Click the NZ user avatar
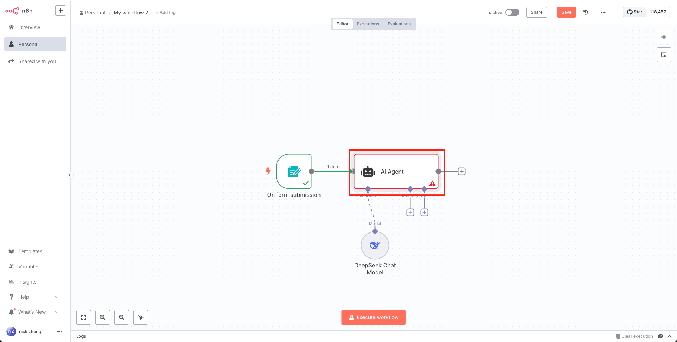This screenshot has width=677, height=342. tap(11, 331)
